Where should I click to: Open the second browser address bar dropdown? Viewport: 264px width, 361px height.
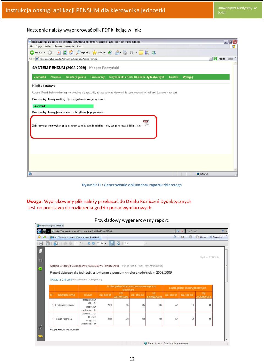click(x=174, y=231)
